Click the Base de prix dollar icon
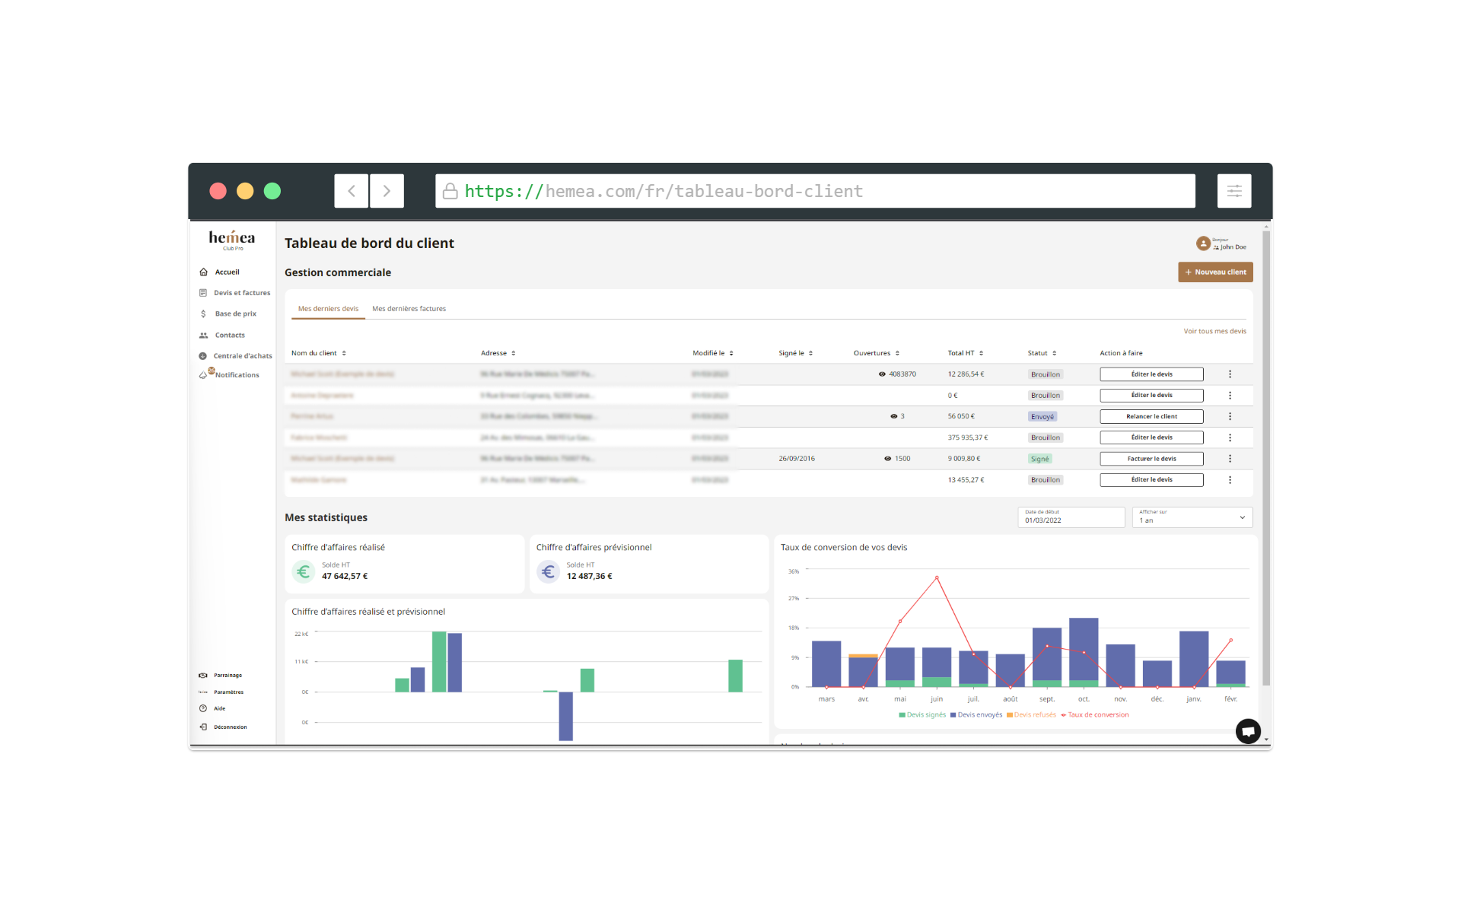The width and height of the screenshot is (1461, 913). pos(203,313)
